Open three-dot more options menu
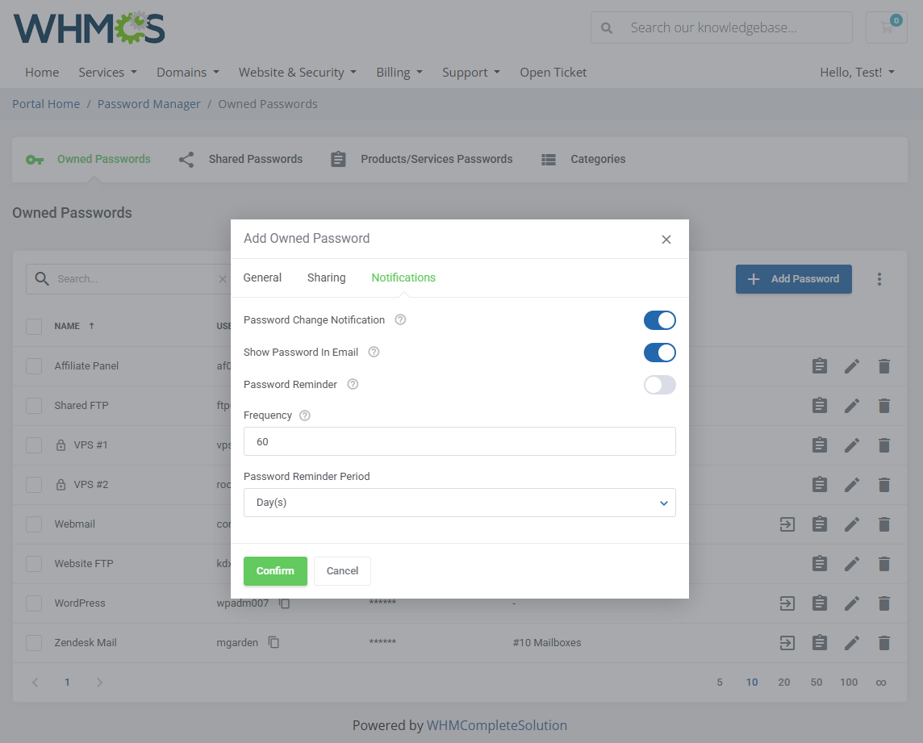Screen dimensions: 923x743 [x=879, y=279]
